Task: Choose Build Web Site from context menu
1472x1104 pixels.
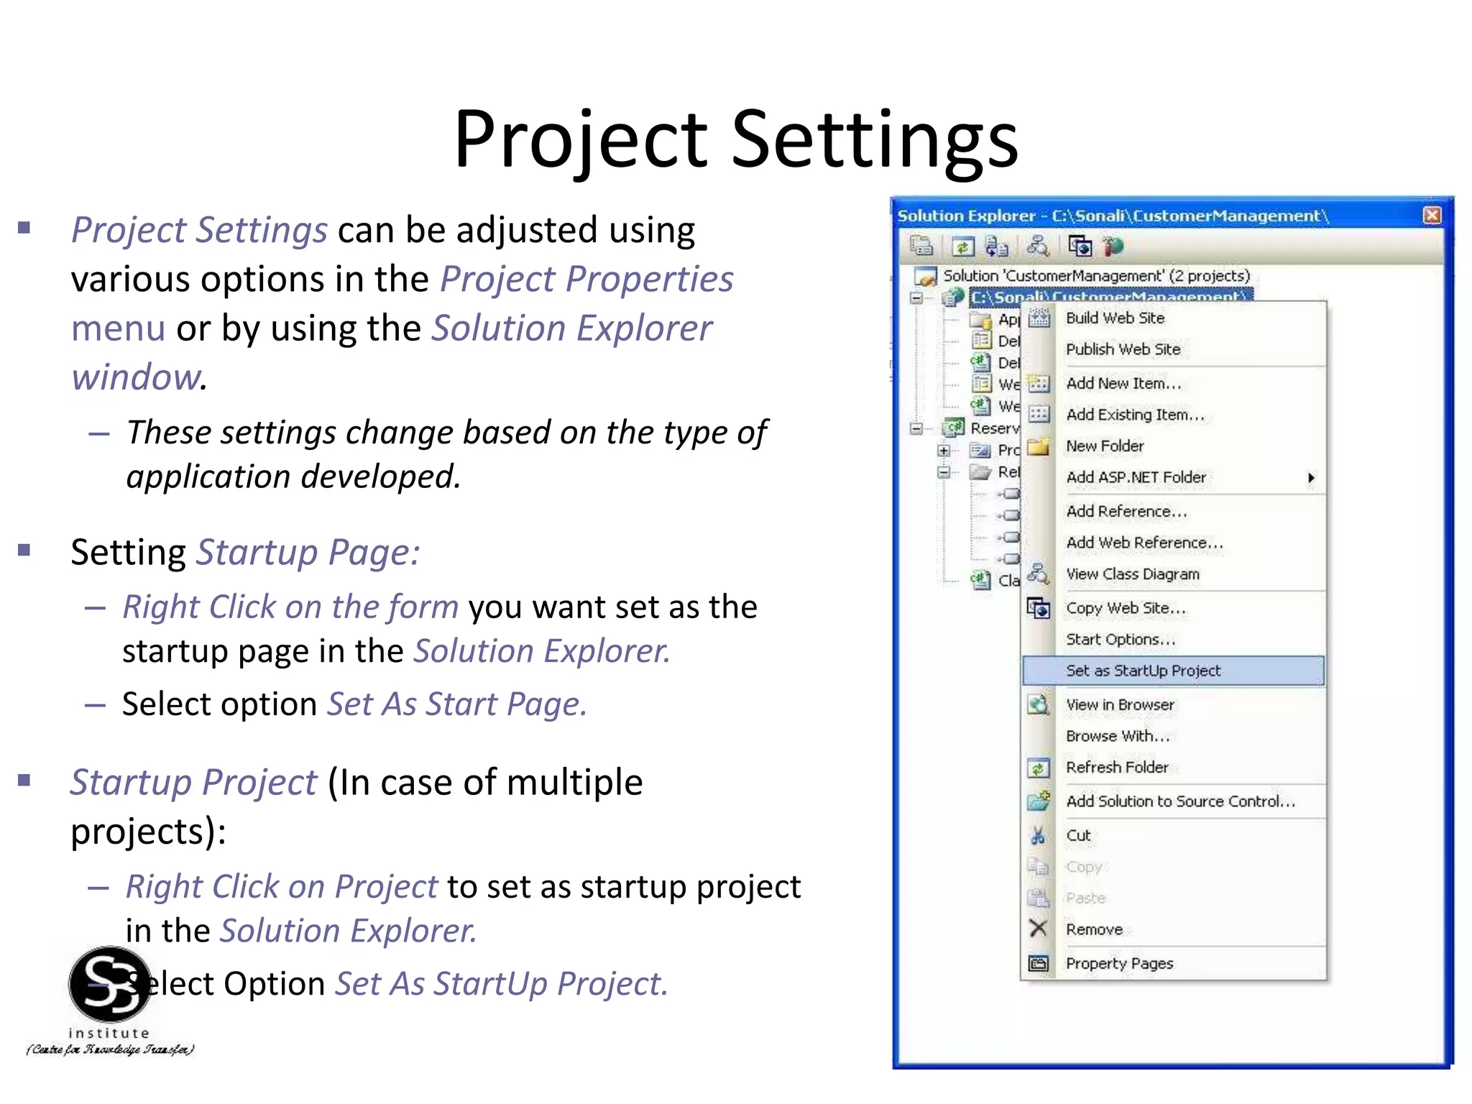Action: 1173,318
